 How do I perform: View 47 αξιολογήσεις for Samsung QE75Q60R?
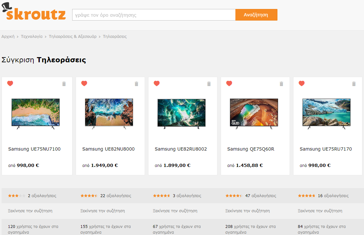[x=260, y=196]
